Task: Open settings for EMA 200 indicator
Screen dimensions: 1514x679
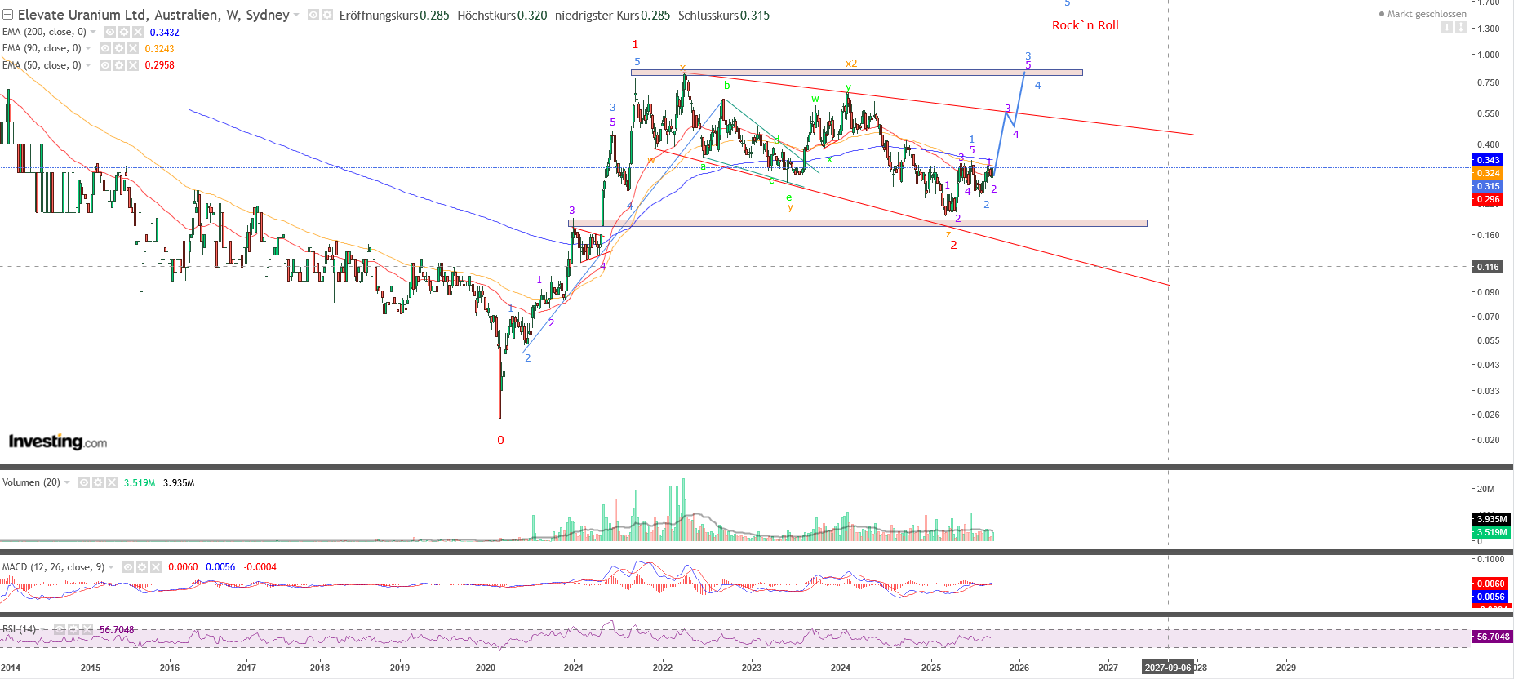Action: pyautogui.click(x=124, y=32)
